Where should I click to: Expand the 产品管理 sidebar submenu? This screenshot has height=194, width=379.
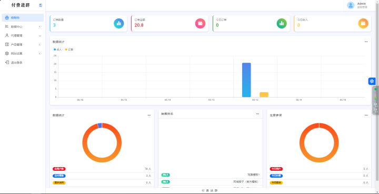[23, 45]
